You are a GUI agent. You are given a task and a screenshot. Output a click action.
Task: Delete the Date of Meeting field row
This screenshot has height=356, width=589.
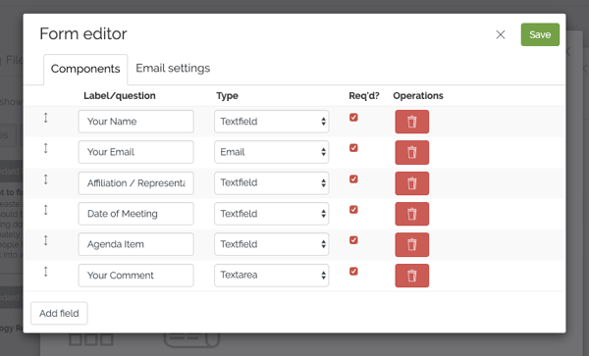[x=411, y=214]
